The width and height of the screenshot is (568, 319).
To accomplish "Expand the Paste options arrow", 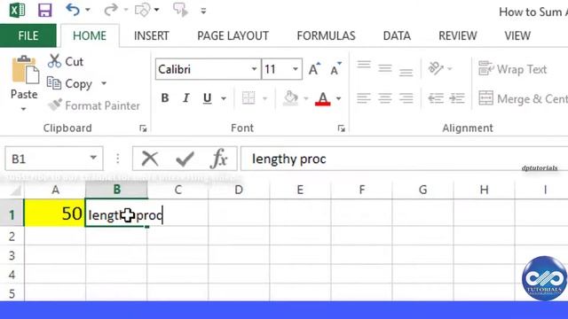I will click(24, 109).
